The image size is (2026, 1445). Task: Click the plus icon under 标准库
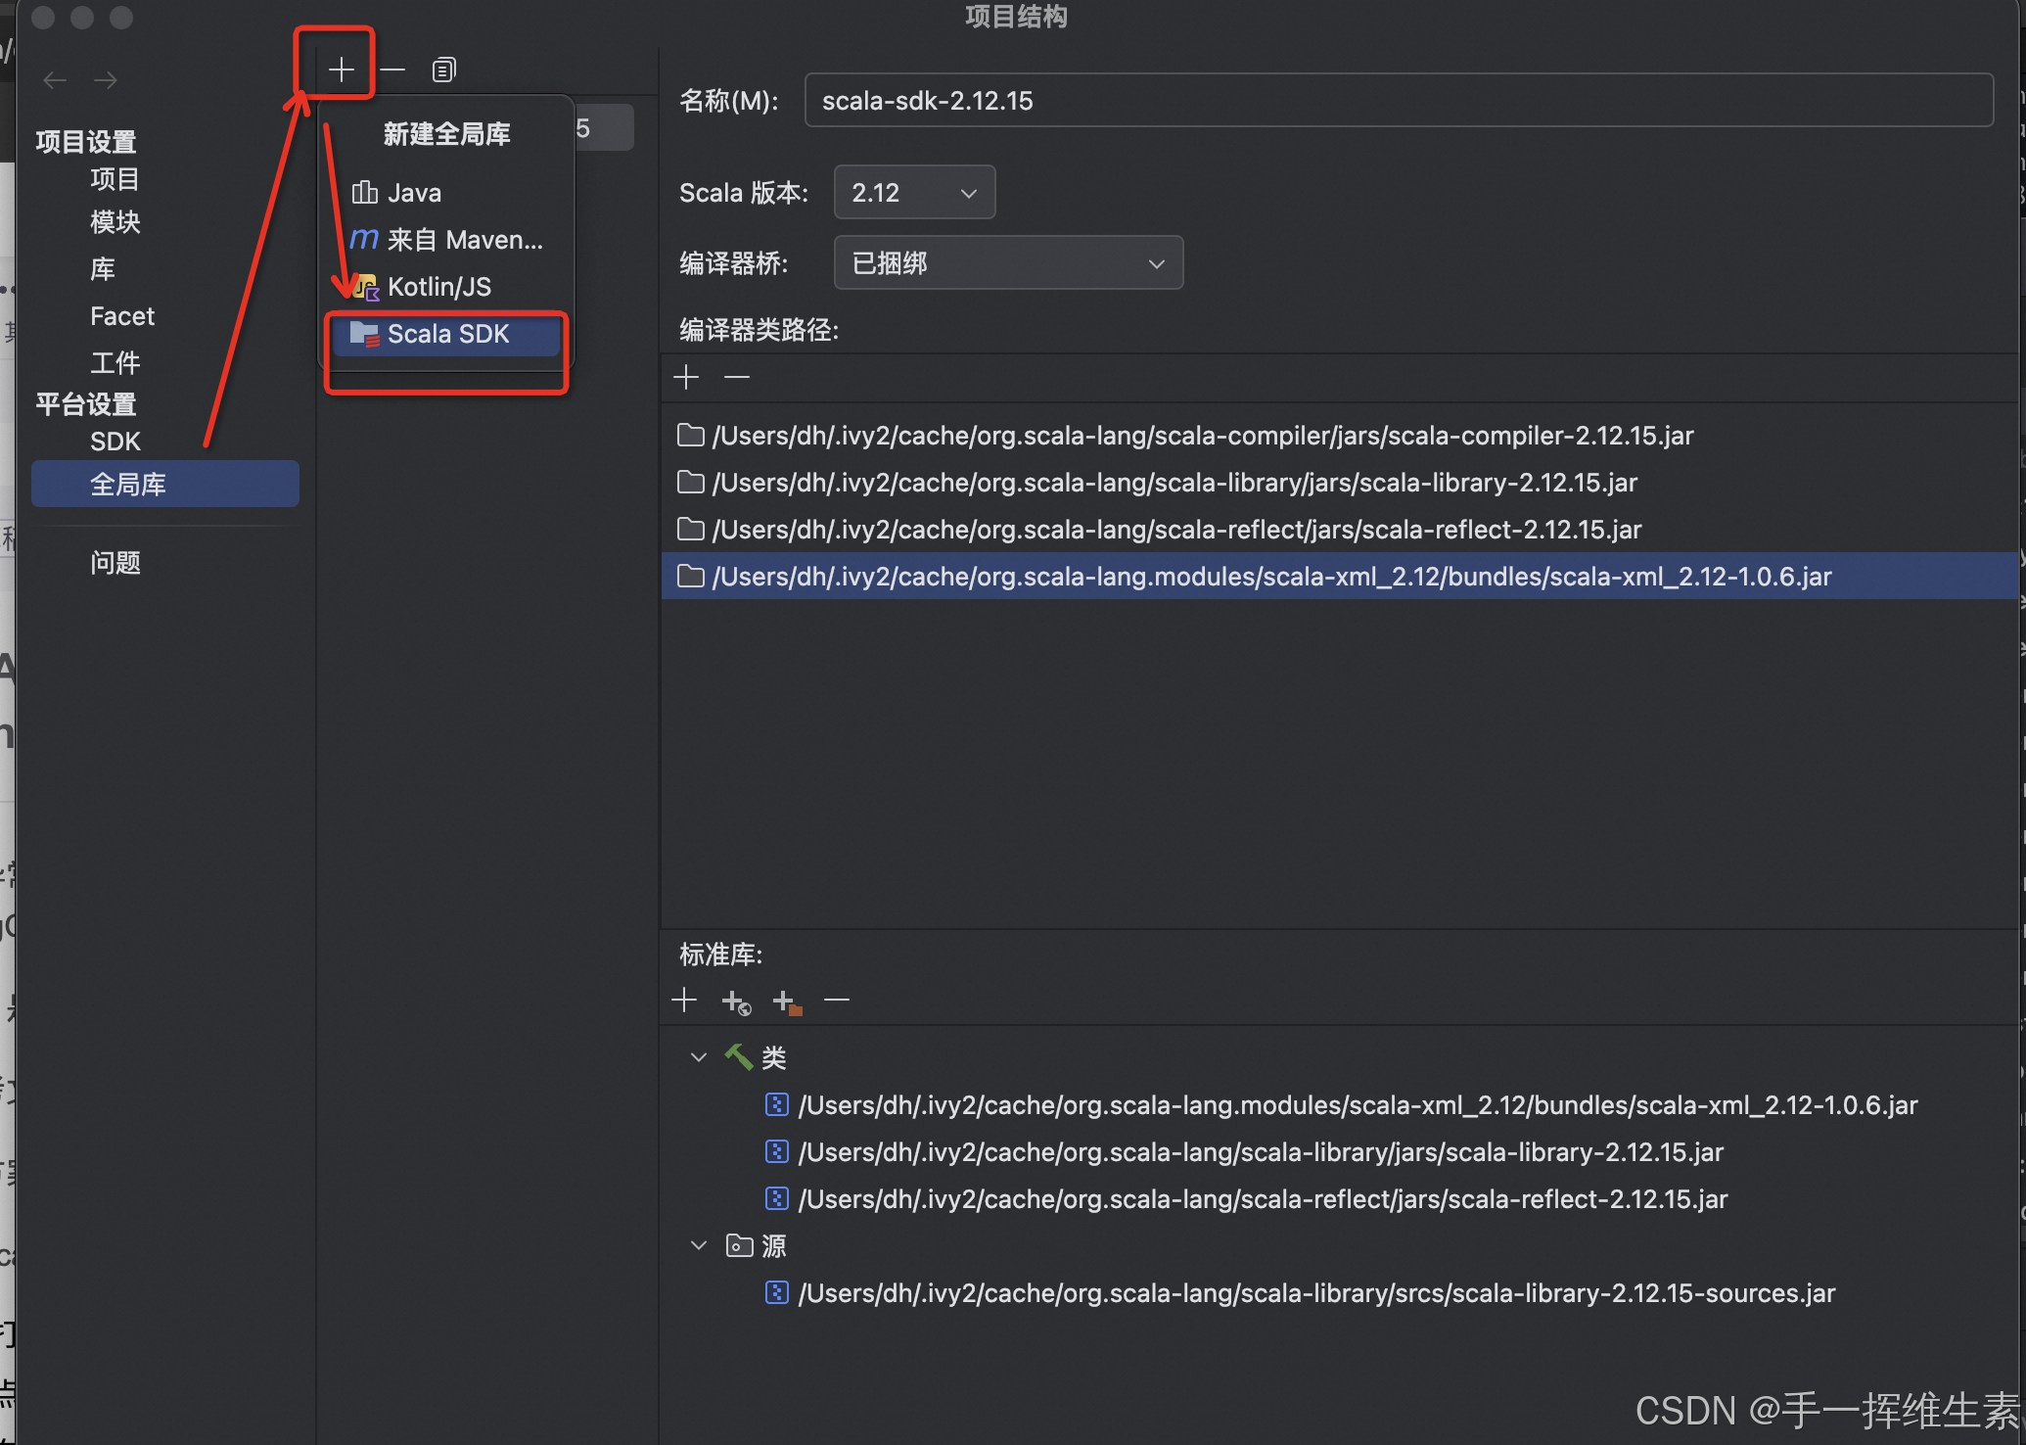tap(684, 1000)
